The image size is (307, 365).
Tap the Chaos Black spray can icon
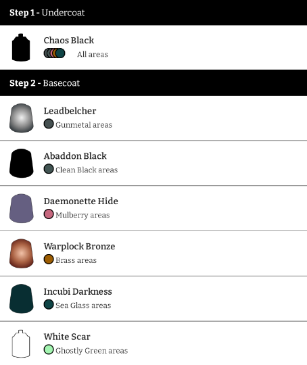coord(21,47)
